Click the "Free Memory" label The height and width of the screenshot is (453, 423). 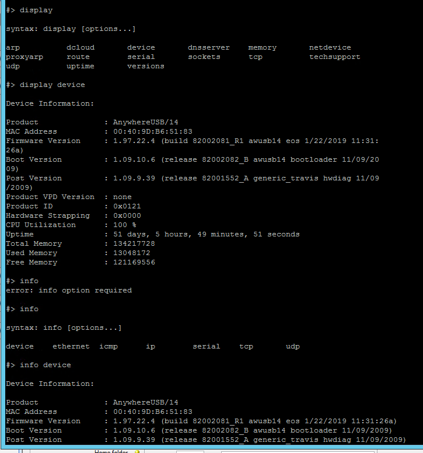pyautogui.click(x=32, y=262)
